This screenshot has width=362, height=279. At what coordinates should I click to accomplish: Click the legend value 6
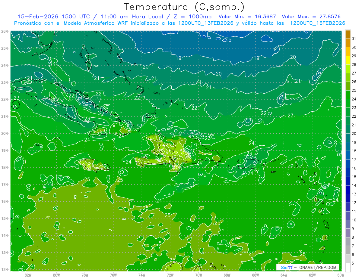tap(353, 255)
